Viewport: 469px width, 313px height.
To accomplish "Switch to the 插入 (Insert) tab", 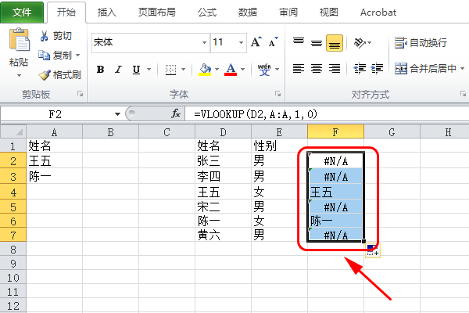I will (x=107, y=13).
